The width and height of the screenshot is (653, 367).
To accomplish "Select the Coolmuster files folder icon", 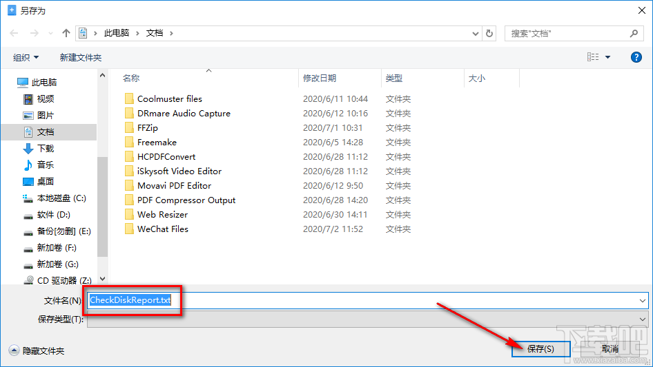I will (x=129, y=98).
